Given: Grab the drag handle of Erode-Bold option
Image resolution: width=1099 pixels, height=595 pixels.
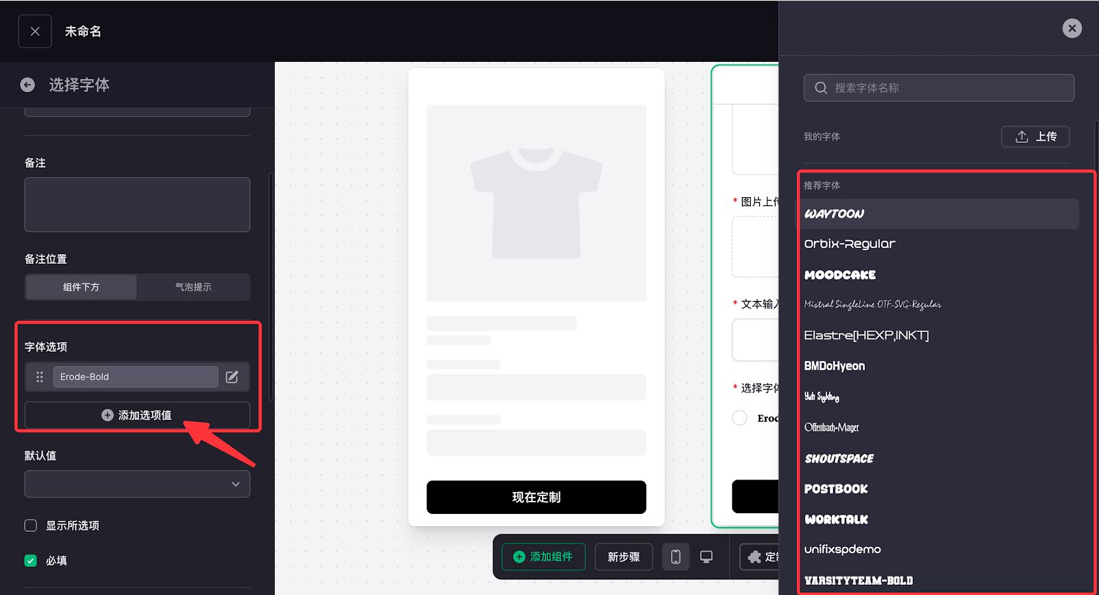Looking at the screenshot, I should pyautogui.click(x=40, y=377).
